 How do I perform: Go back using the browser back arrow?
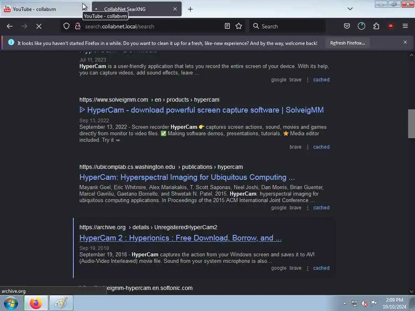click(10, 26)
